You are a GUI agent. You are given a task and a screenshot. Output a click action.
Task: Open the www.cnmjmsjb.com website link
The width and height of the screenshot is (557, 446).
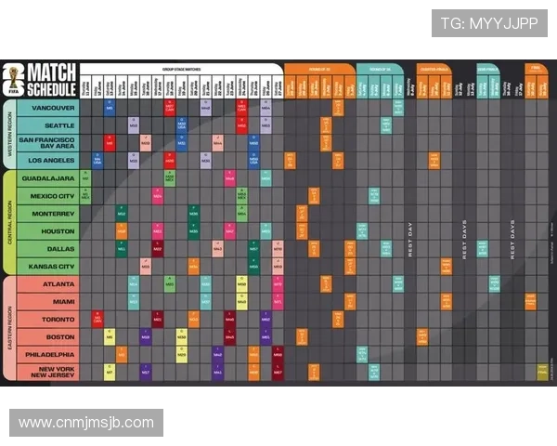click(85, 423)
